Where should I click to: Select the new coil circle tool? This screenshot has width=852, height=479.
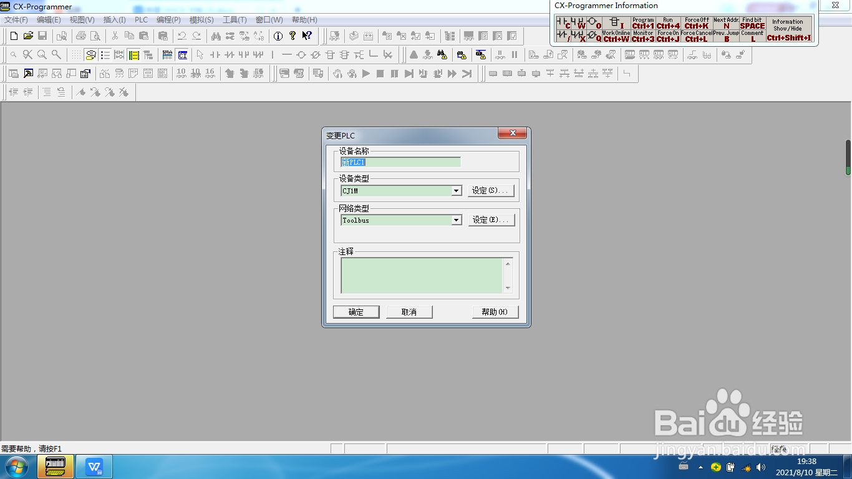tap(301, 55)
